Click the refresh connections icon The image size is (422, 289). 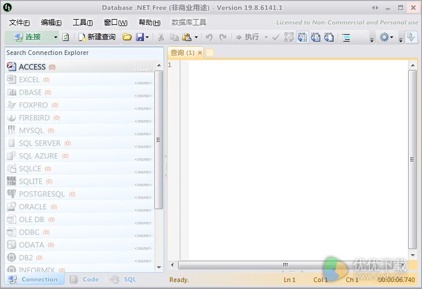coord(66,37)
